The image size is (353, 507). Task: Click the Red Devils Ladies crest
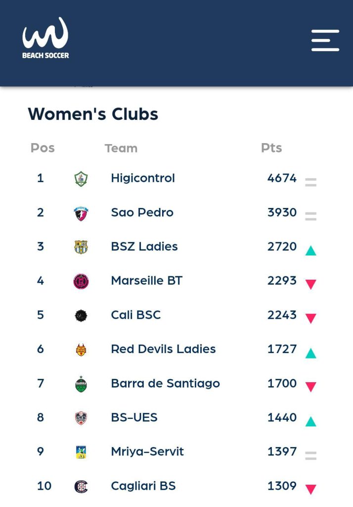(81, 350)
